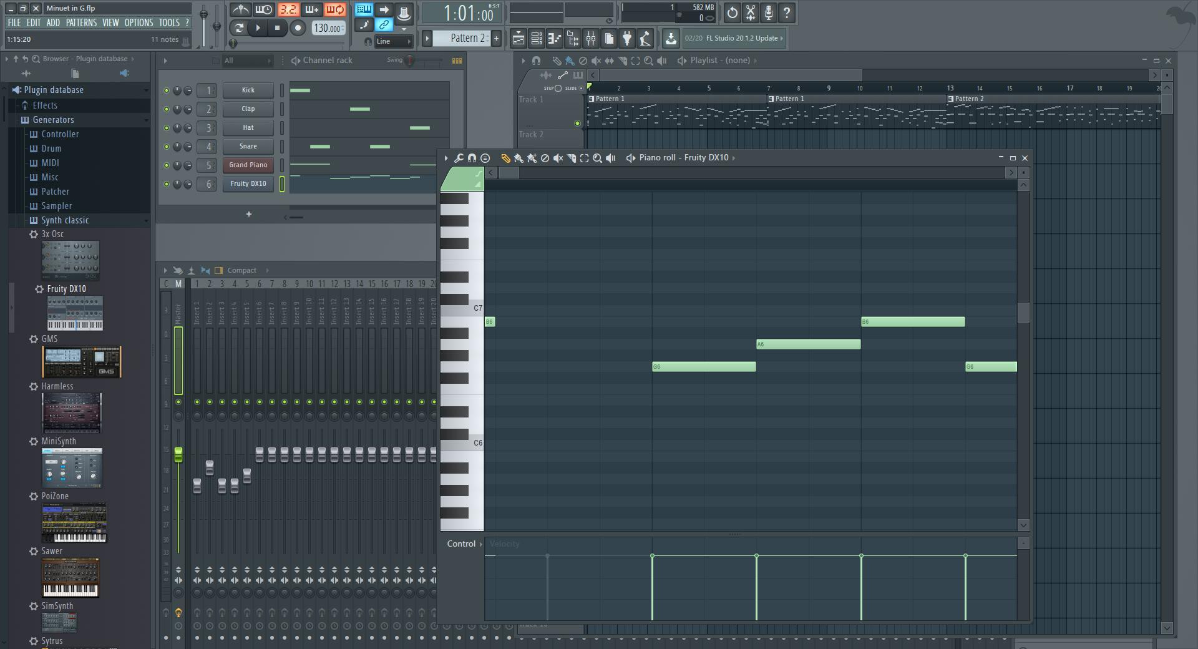Select the Grand Piano channel button
Viewport: 1198px width, 649px height.
[248, 165]
